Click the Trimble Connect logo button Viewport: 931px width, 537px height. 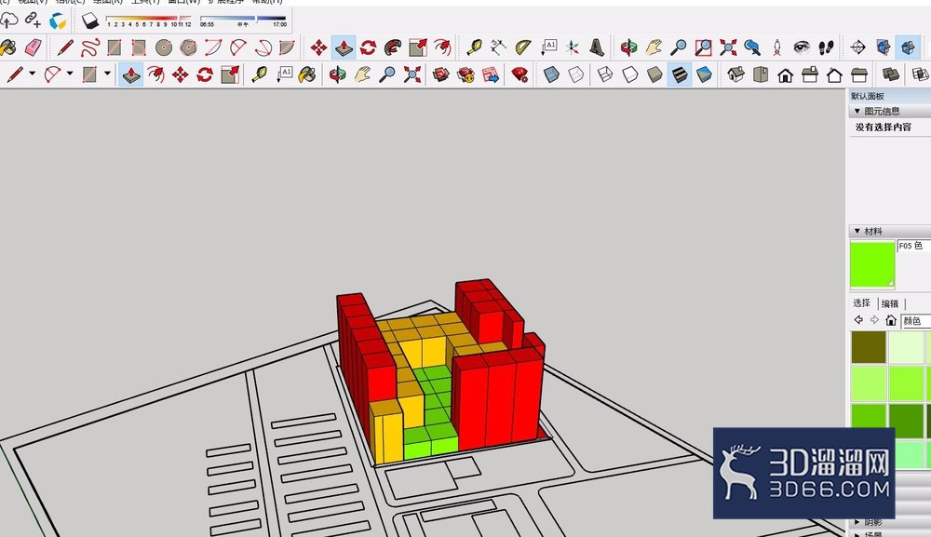click(58, 20)
